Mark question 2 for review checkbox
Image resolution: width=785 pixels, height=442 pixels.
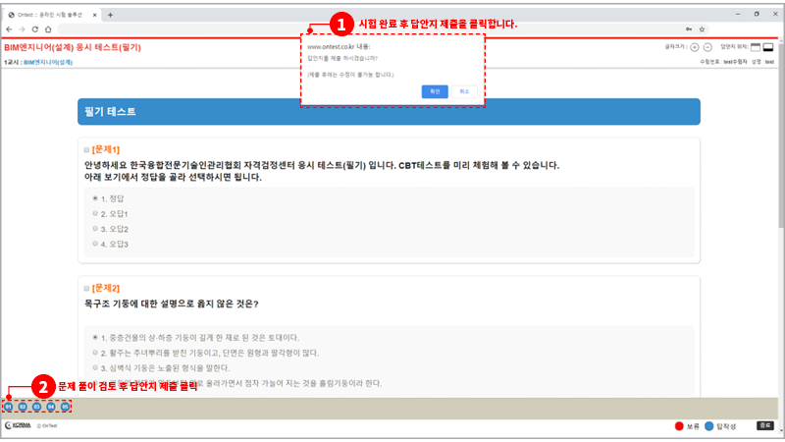coord(86,288)
